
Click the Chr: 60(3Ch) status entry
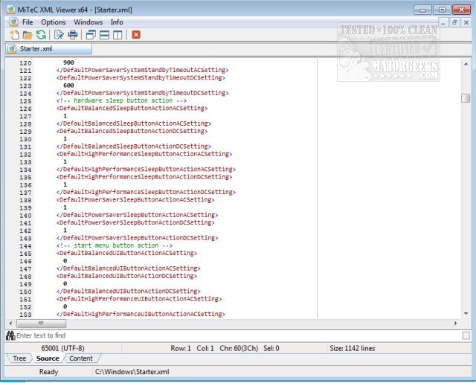click(x=239, y=348)
